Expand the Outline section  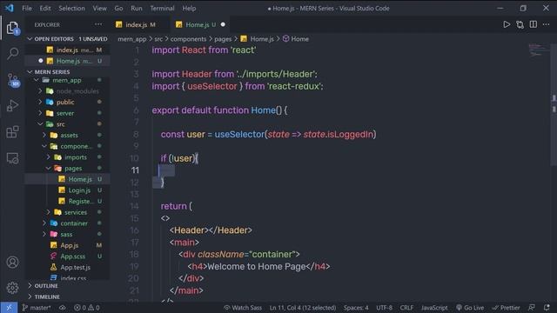point(30,286)
